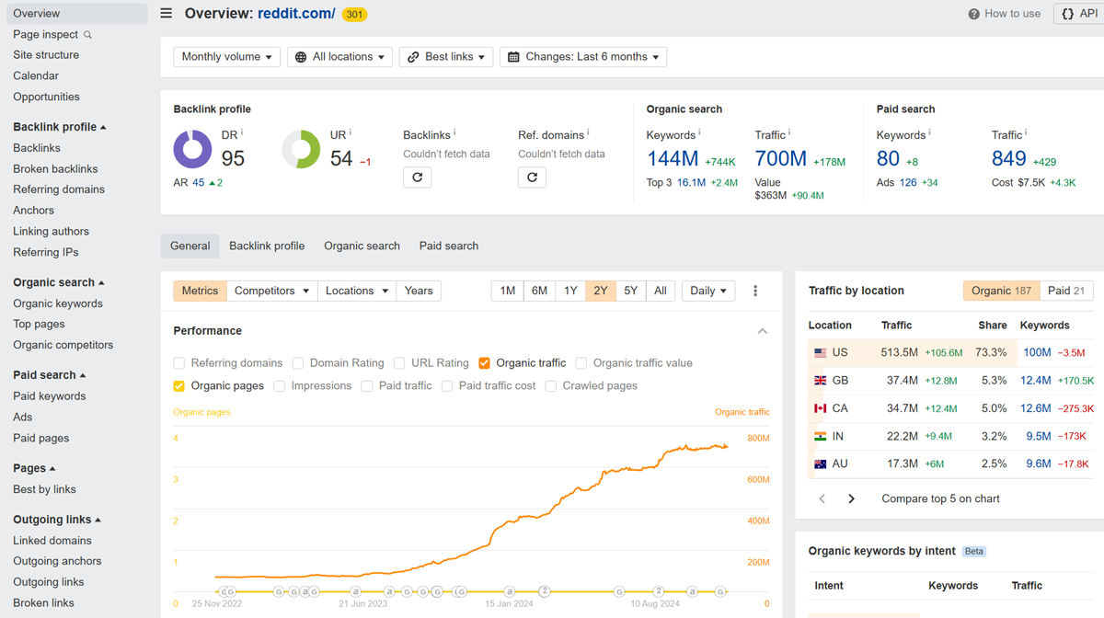Enable the Impressions checkbox
The height and width of the screenshot is (618, 1104).
pyautogui.click(x=280, y=386)
